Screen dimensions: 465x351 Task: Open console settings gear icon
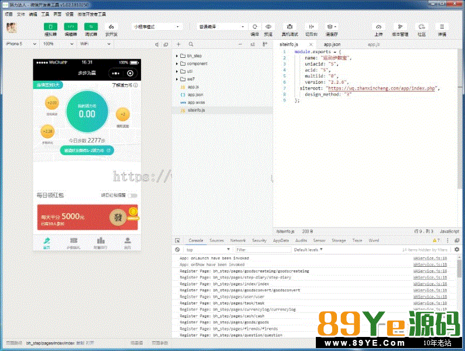457,250
